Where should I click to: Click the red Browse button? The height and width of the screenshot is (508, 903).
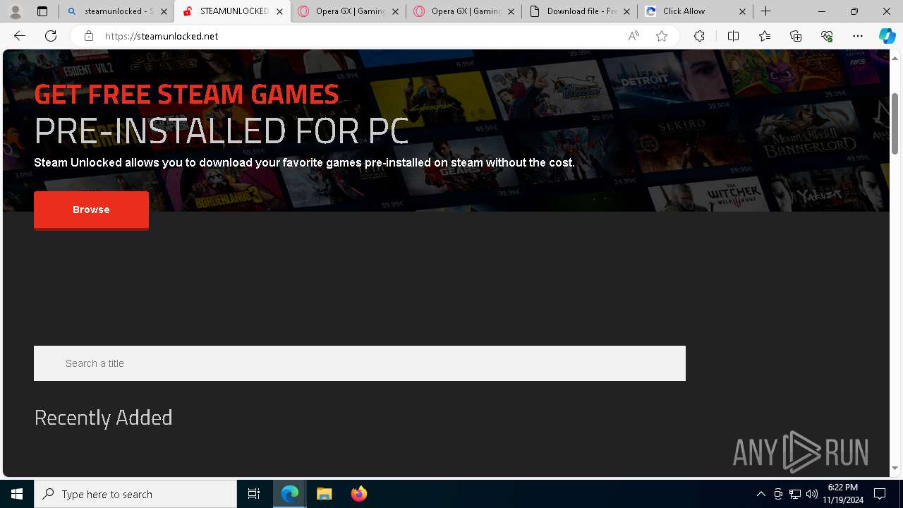pos(91,210)
